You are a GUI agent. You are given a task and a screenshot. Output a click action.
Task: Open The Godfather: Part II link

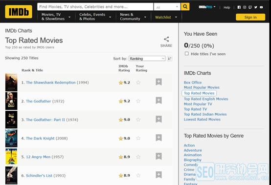pos(45,120)
